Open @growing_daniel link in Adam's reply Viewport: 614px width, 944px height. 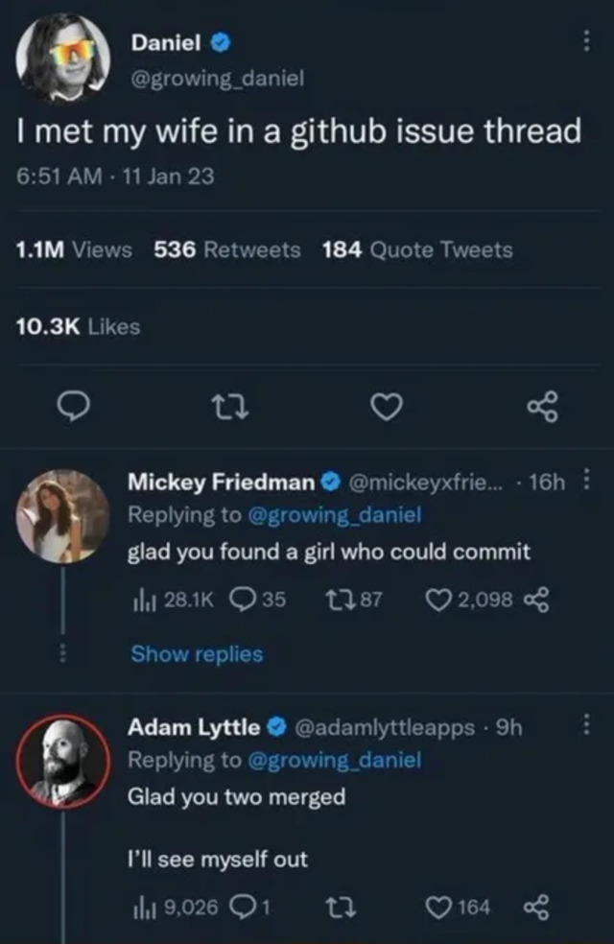[334, 760]
